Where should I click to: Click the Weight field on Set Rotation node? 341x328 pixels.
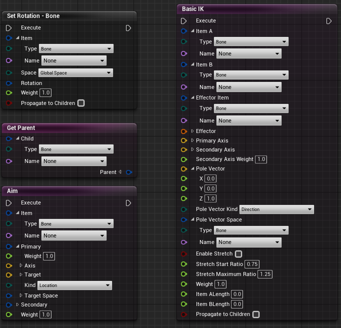45,92
